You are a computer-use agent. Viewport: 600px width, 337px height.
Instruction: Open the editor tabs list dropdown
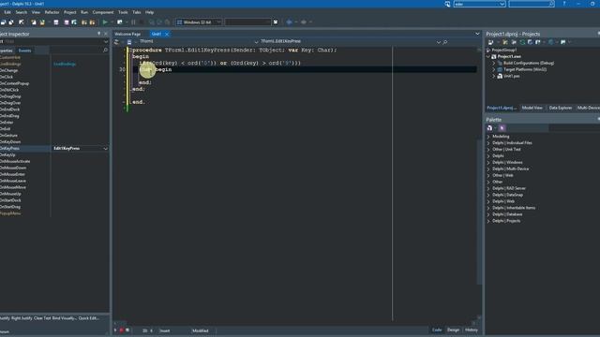tap(477, 34)
